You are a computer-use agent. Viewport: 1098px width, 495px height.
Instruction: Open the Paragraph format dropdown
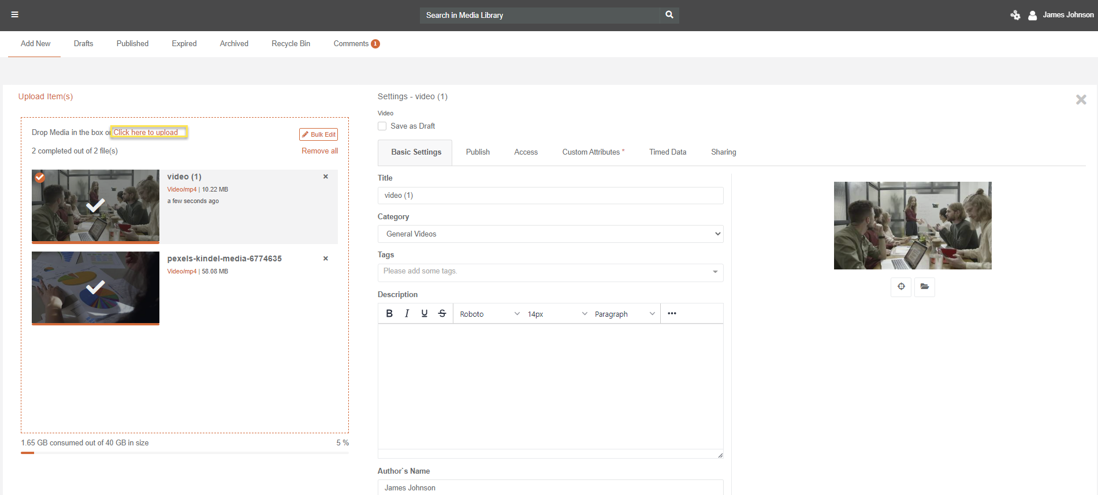[624, 314]
